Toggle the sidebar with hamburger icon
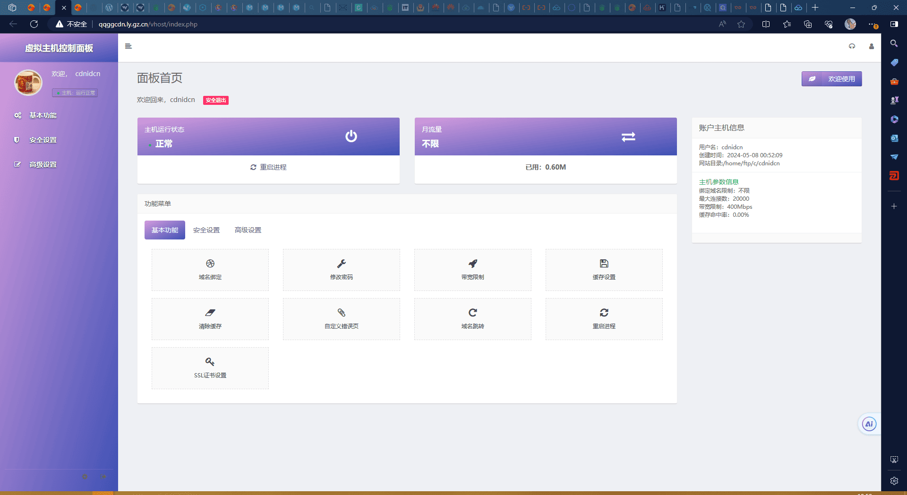Viewport: 907px width, 495px height. coord(128,46)
